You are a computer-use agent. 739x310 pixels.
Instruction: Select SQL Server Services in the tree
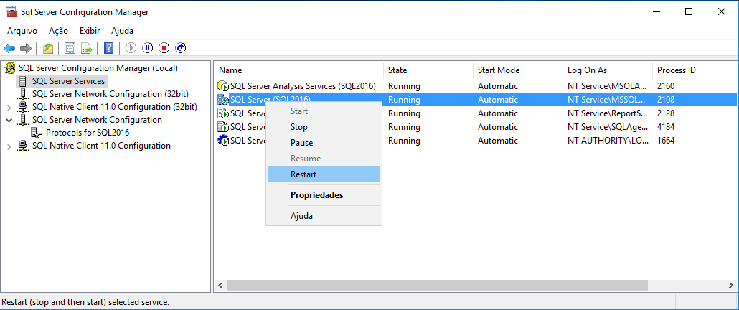pyautogui.click(x=68, y=81)
